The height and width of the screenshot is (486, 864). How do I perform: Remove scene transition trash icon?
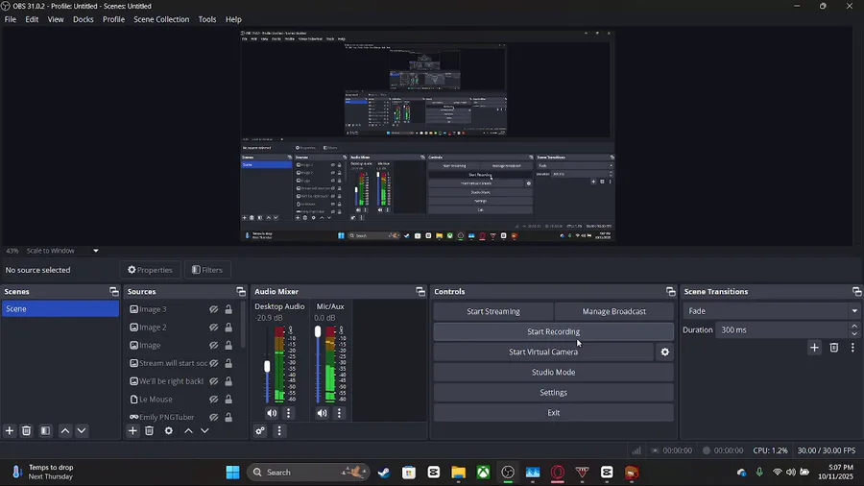point(834,348)
